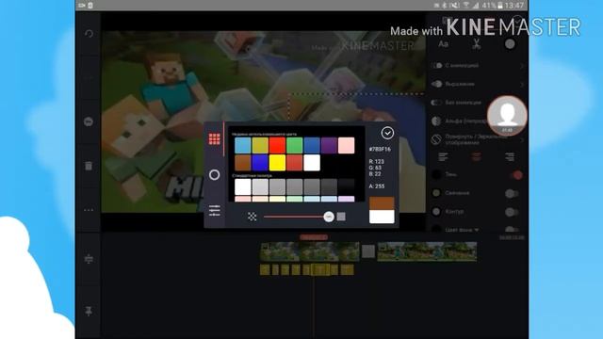Click the opaque gray square icon
The width and height of the screenshot is (603, 339).
tap(341, 217)
